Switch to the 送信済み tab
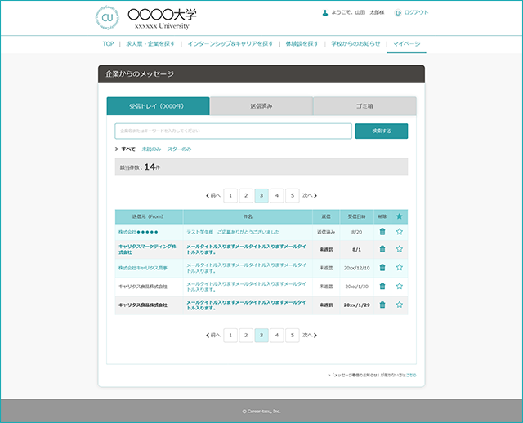 (261, 106)
